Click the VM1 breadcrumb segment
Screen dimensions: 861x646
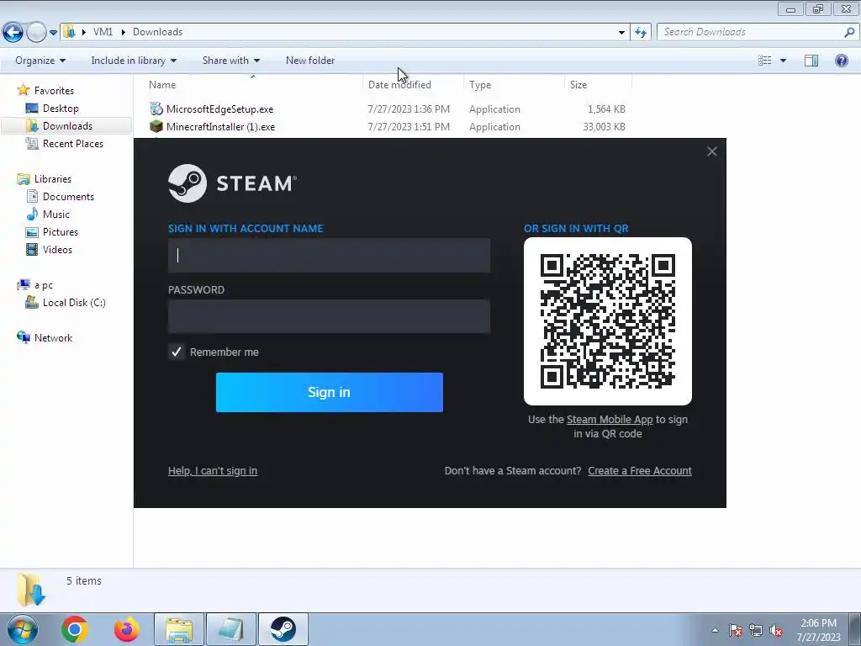[x=103, y=32]
